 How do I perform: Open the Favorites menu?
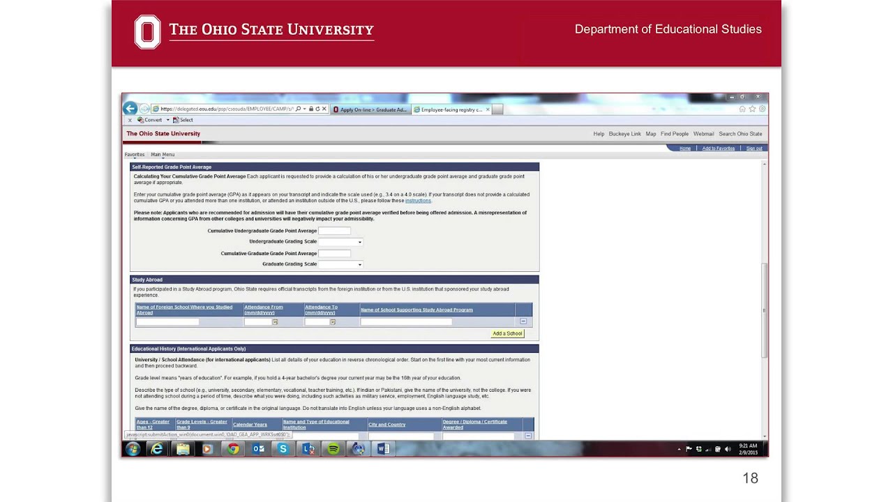(x=135, y=155)
